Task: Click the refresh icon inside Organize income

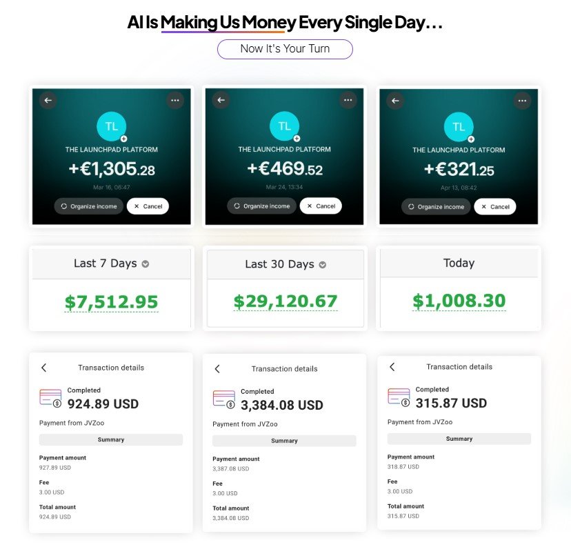Action: click(x=64, y=206)
